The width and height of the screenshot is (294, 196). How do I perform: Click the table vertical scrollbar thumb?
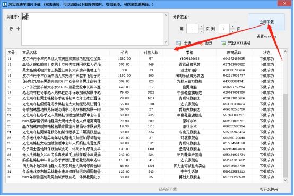285,135
